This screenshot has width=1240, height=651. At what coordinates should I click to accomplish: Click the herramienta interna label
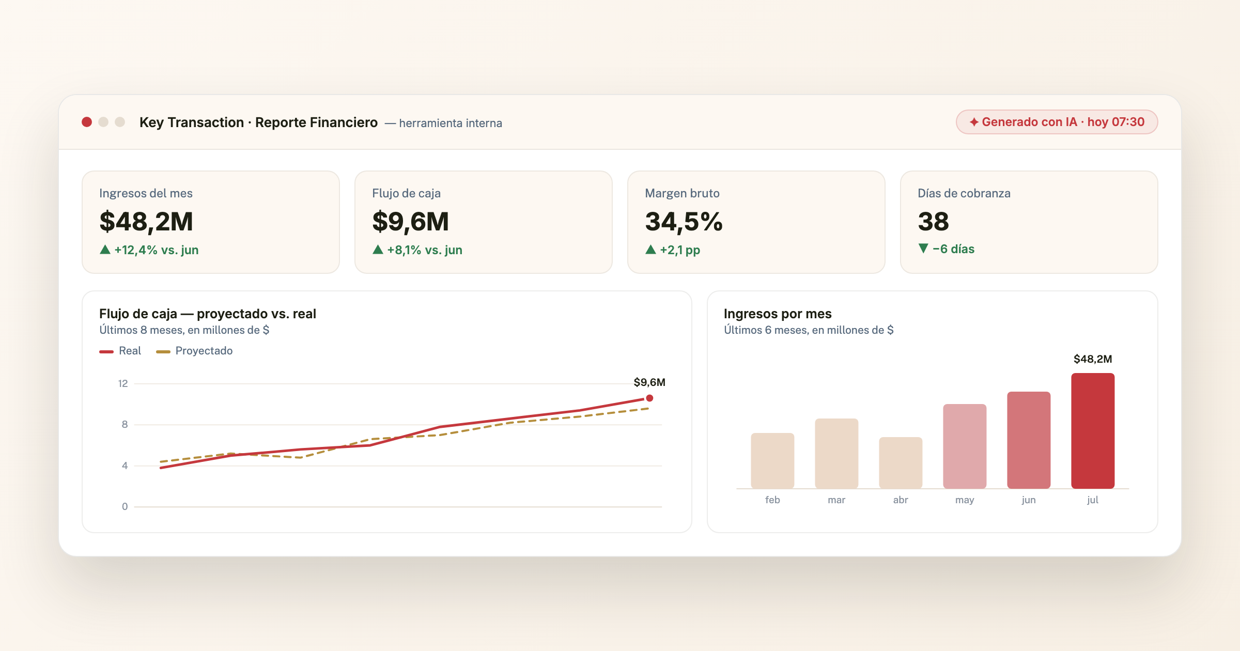click(451, 123)
